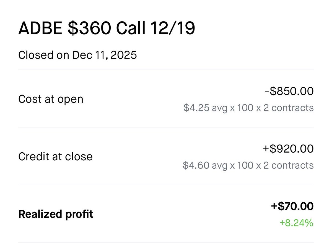Select the -$850.00 cost amount
This screenshot has width=332, height=243.
[289, 91]
